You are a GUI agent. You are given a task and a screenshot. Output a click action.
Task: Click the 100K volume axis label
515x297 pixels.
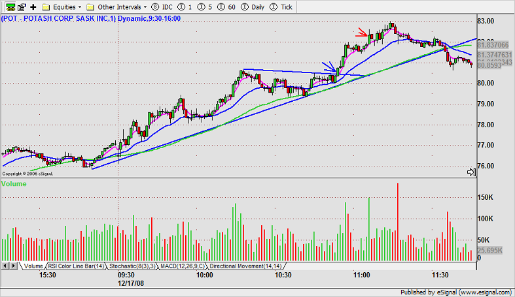point(485,219)
